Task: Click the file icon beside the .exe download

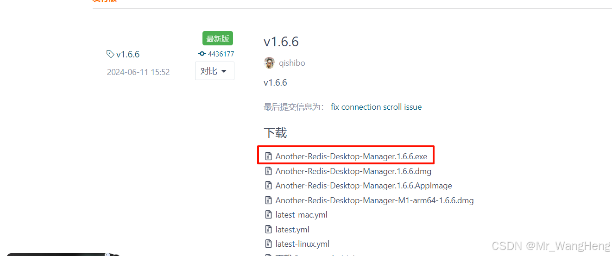Action: (268, 156)
